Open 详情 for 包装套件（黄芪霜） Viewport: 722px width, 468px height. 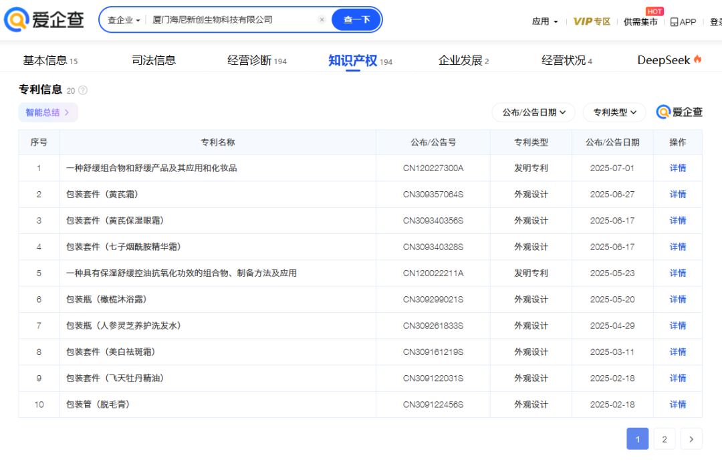click(x=677, y=195)
